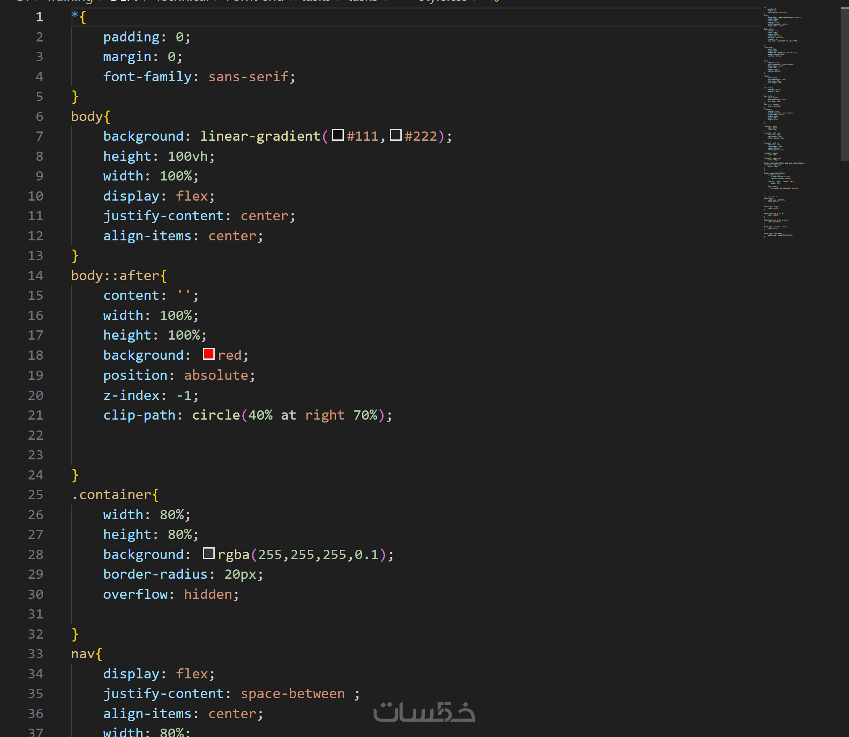Click the 'space-between' value text
The width and height of the screenshot is (849, 737).
[292, 693]
